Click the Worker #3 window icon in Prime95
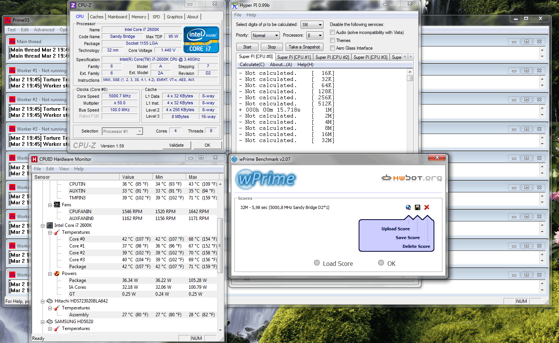Image resolution: width=559 pixels, height=343 pixels. pyautogui.click(x=12, y=129)
